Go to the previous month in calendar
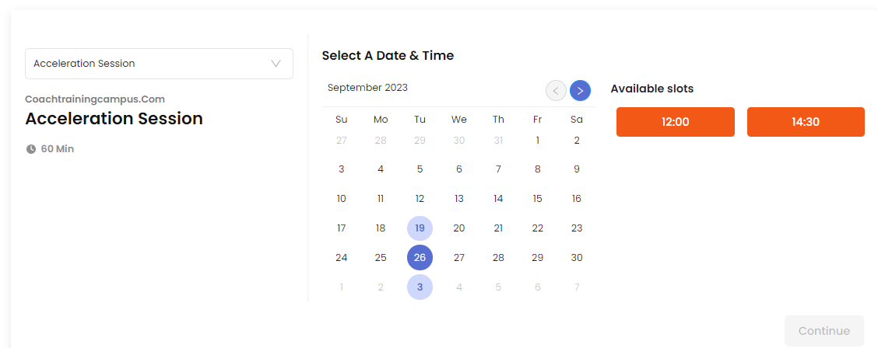This screenshot has height=348, width=878. coord(556,90)
